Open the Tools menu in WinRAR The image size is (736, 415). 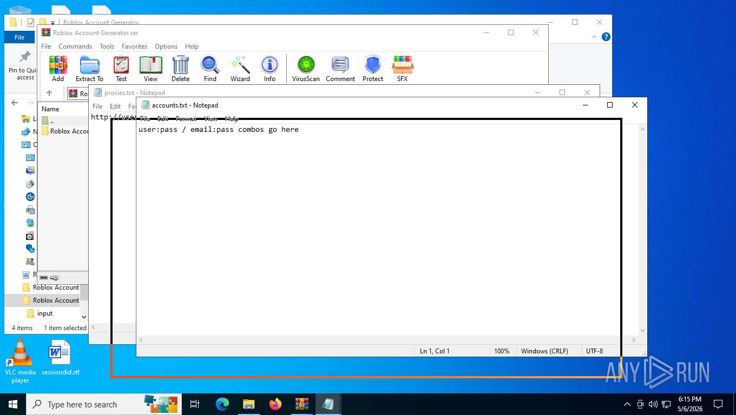click(x=107, y=46)
